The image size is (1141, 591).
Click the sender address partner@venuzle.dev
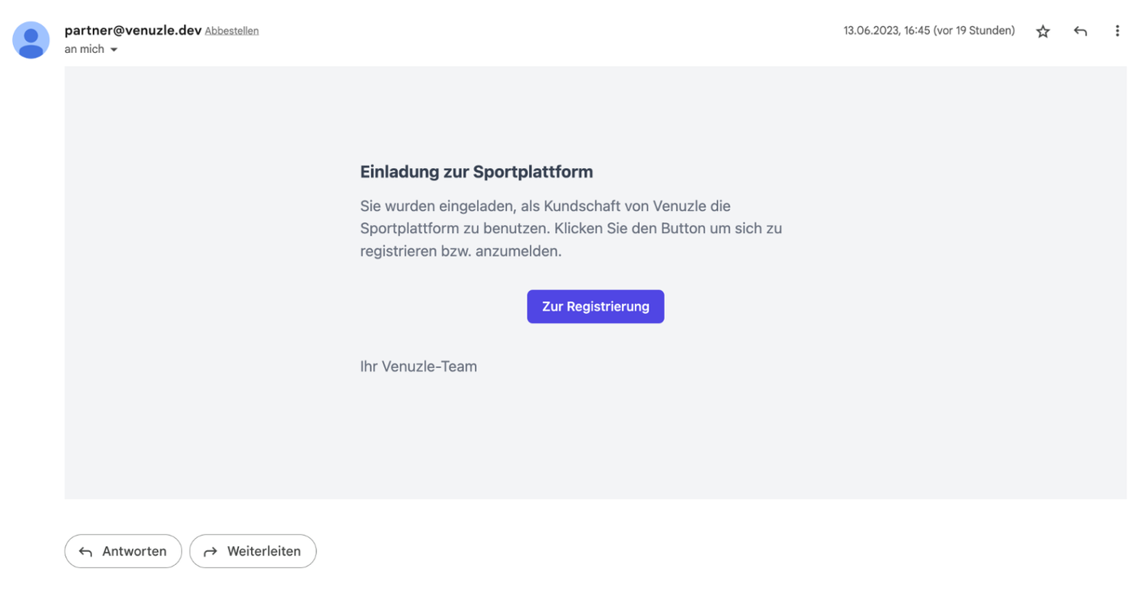[133, 30]
